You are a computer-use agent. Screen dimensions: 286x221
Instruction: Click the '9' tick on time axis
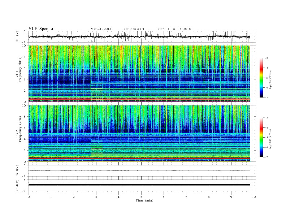pyautogui.click(x=231, y=197)
